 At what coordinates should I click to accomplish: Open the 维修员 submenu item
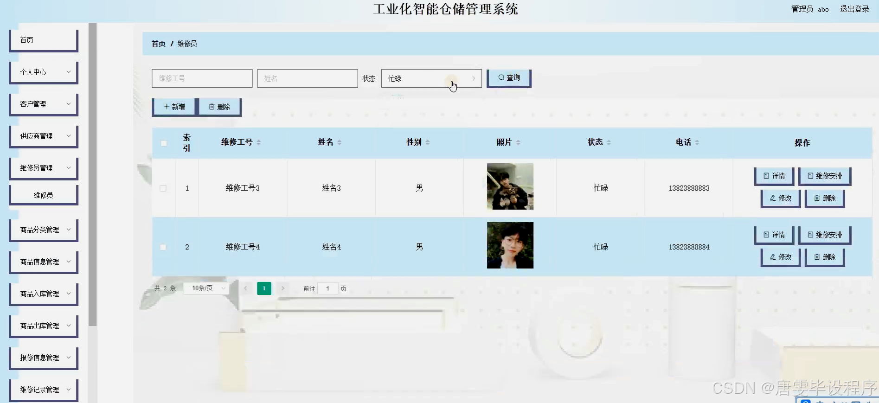tap(44, 195)
